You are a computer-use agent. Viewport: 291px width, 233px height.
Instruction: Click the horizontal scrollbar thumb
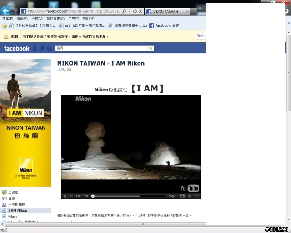[x=143, y=224]
